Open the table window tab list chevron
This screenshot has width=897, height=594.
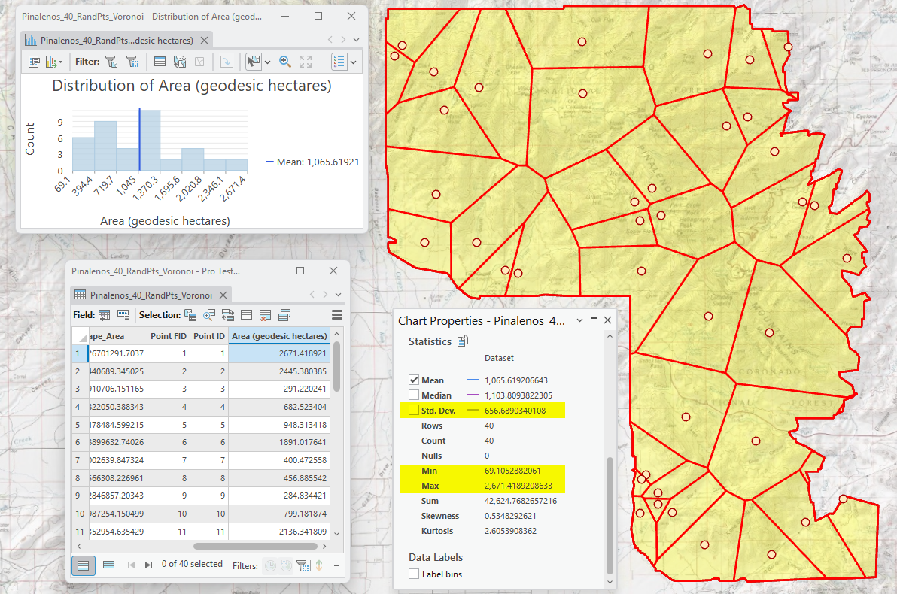[339, 295]
